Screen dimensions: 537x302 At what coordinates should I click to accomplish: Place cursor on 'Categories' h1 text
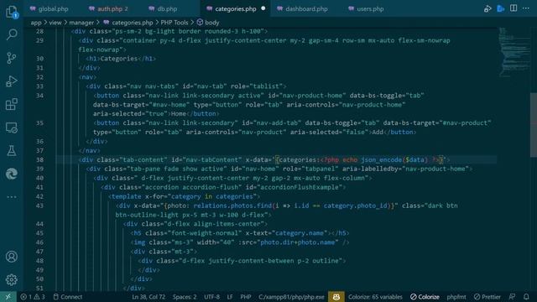[118, 59]
